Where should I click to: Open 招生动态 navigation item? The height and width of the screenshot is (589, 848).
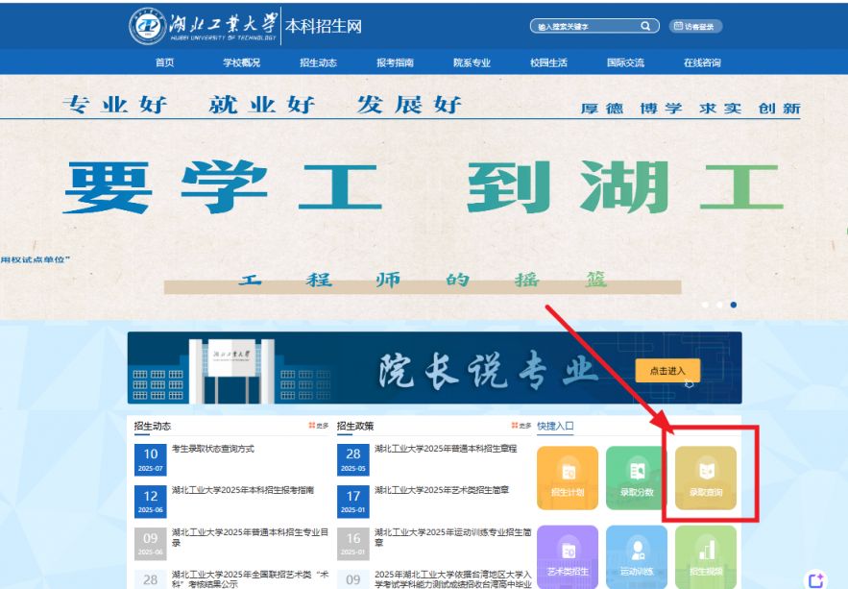click(318, 62)
